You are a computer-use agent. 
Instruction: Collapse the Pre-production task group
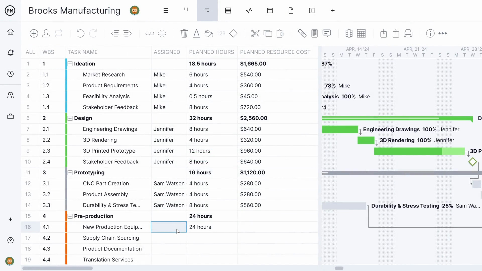click(70, 216)
